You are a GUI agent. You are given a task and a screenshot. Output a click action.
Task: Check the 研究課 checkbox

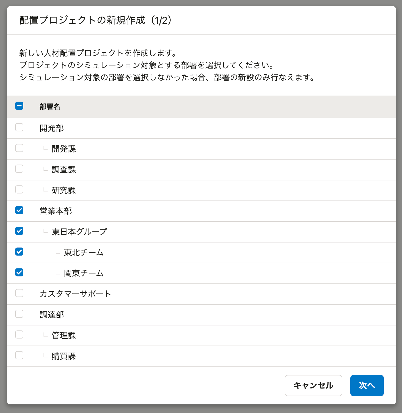point(19,189)
